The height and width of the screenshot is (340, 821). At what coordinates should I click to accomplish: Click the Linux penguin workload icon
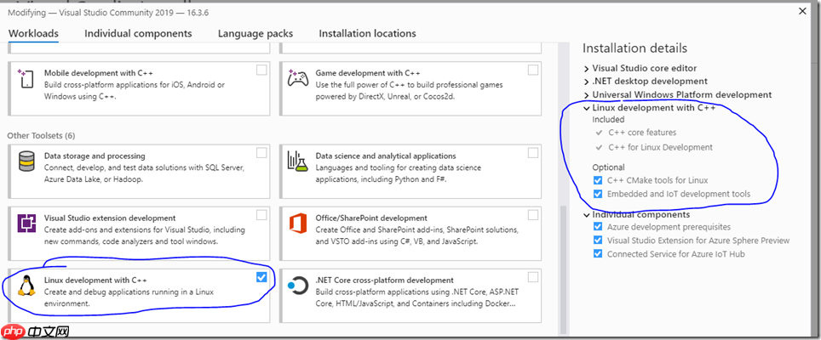coord(26,286)
